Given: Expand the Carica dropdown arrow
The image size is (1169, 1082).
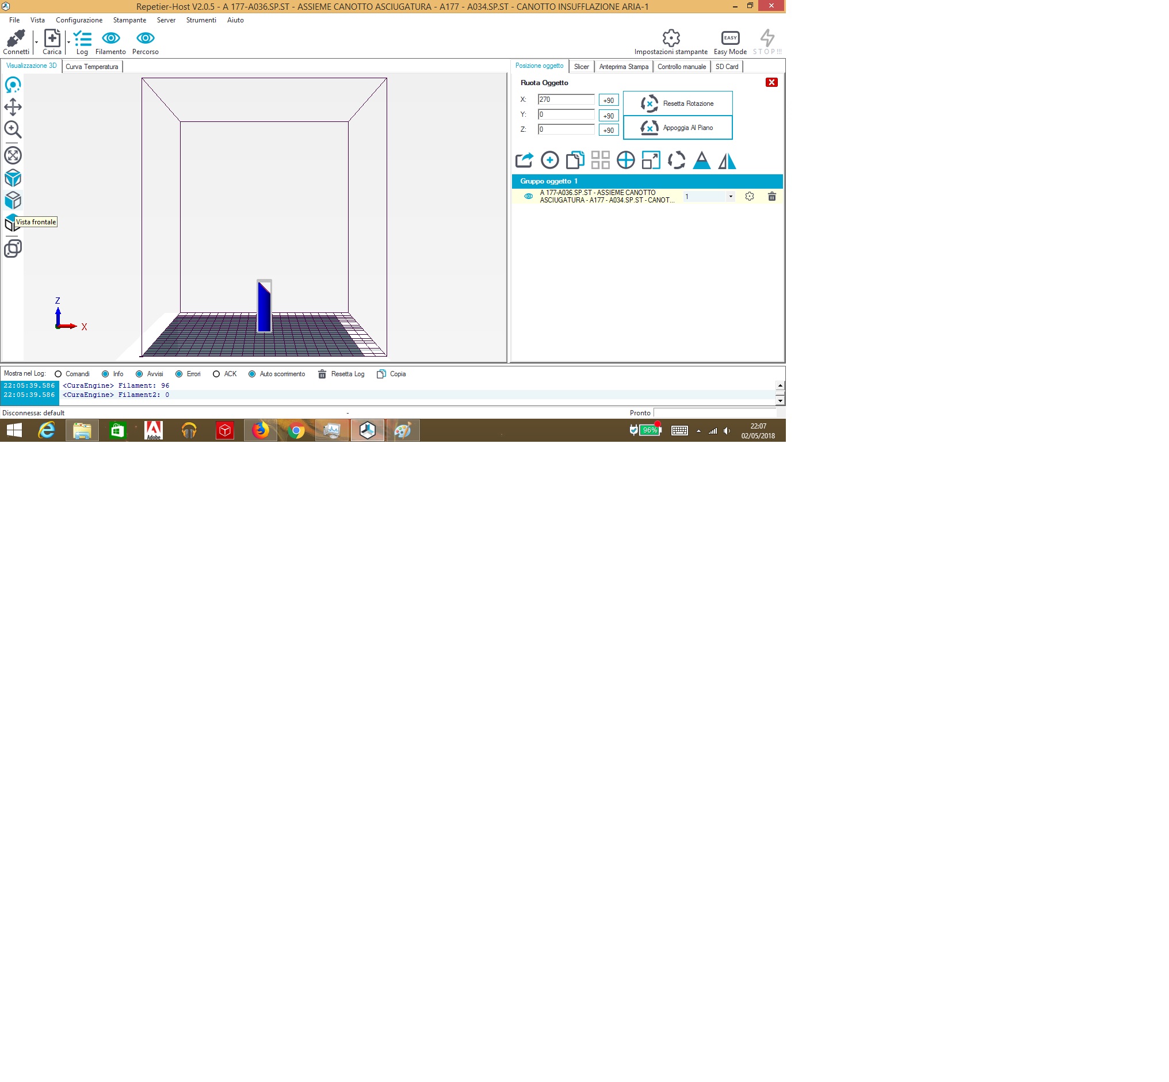Looking at the screenshot, I should [68, 42].
